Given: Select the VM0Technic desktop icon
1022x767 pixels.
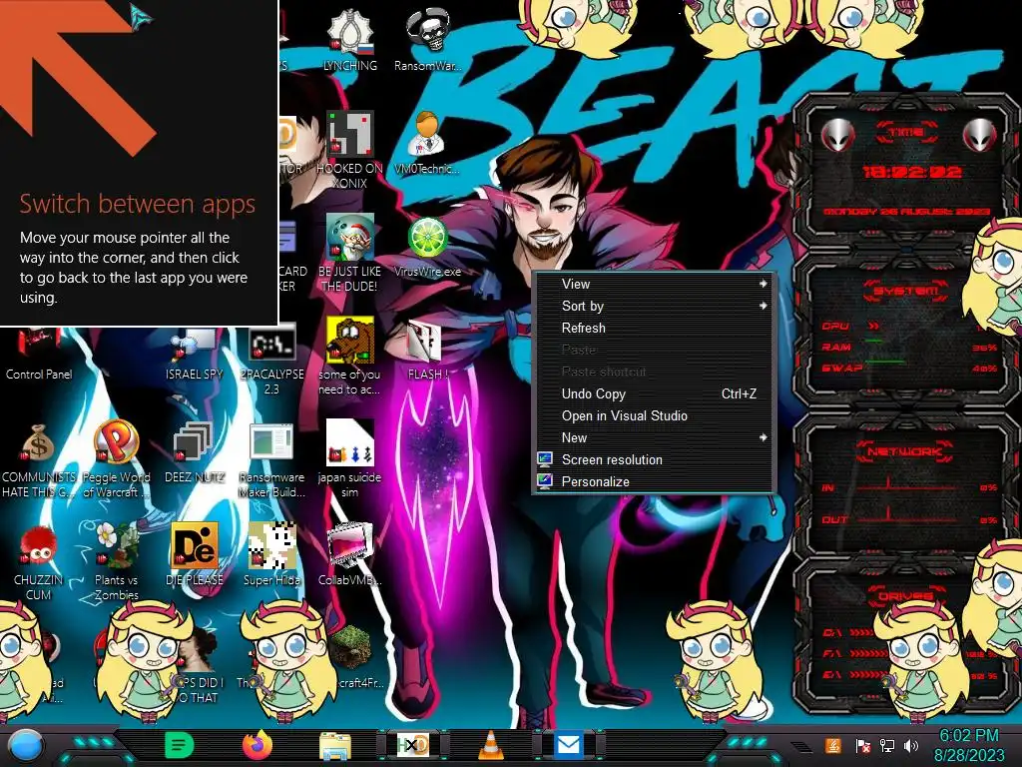Looking at the screenshot, I should [427, 144].
